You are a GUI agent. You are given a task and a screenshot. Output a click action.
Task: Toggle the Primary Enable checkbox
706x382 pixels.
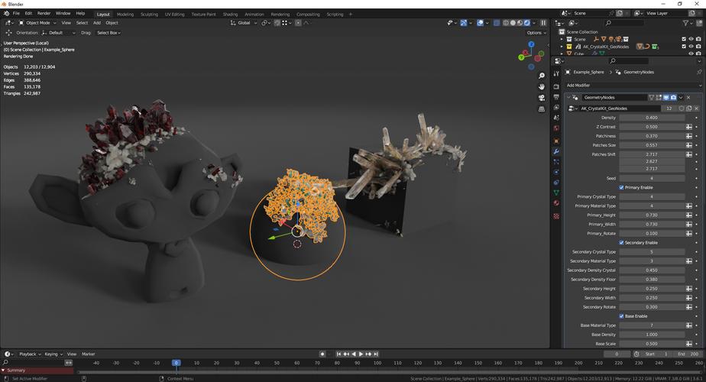pos(621,187)
